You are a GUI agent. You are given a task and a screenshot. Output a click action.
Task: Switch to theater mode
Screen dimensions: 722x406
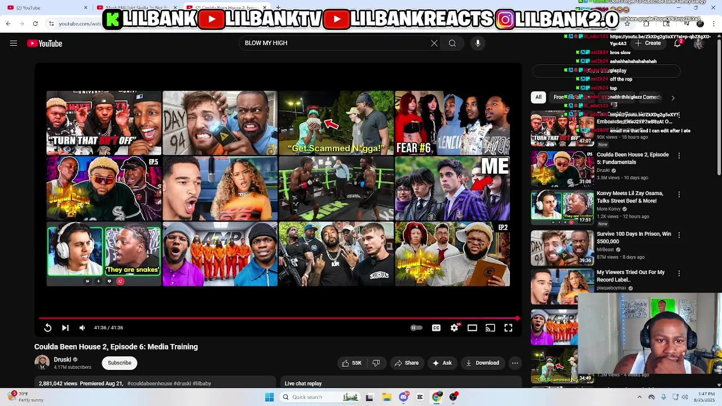[x=472, y=328]
